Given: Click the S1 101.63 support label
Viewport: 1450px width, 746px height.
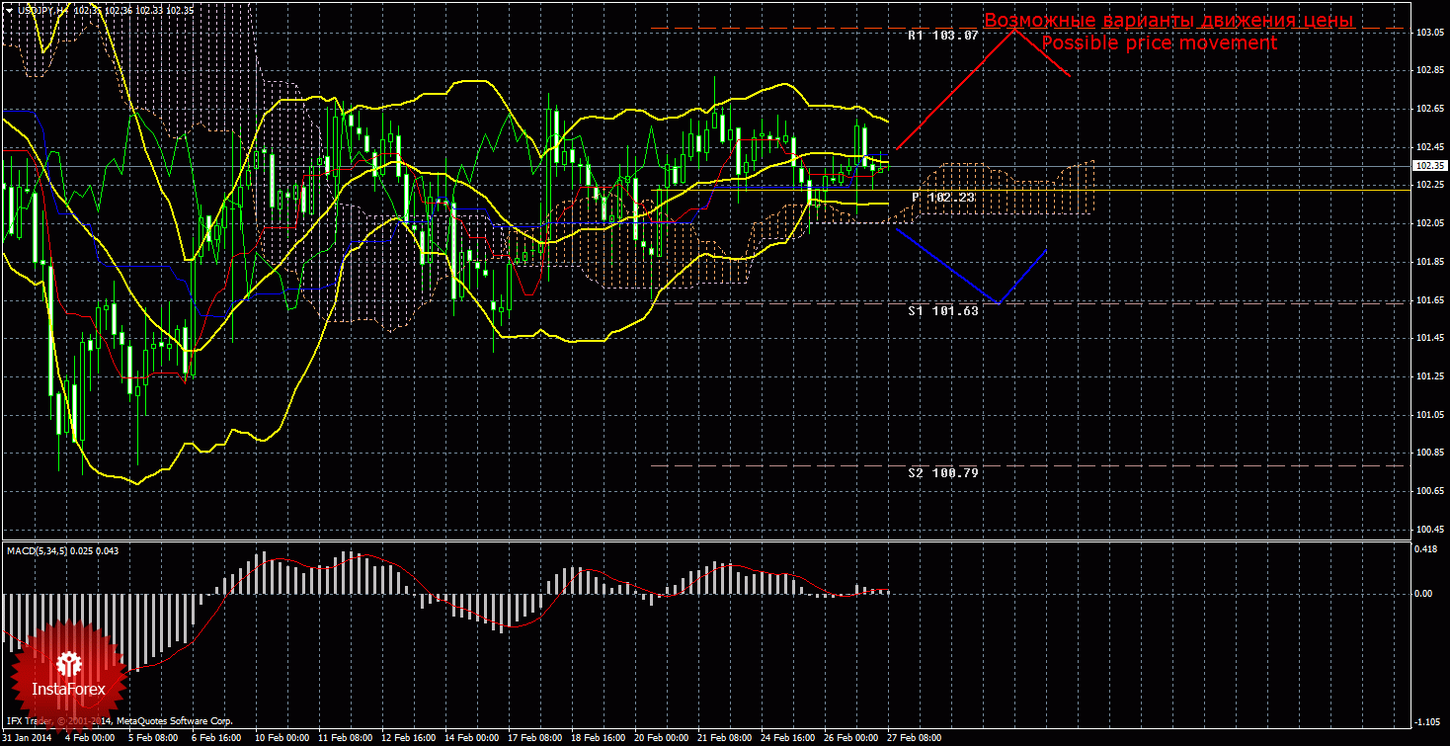Looking at the screenshot, I should [x=942, y=310].
